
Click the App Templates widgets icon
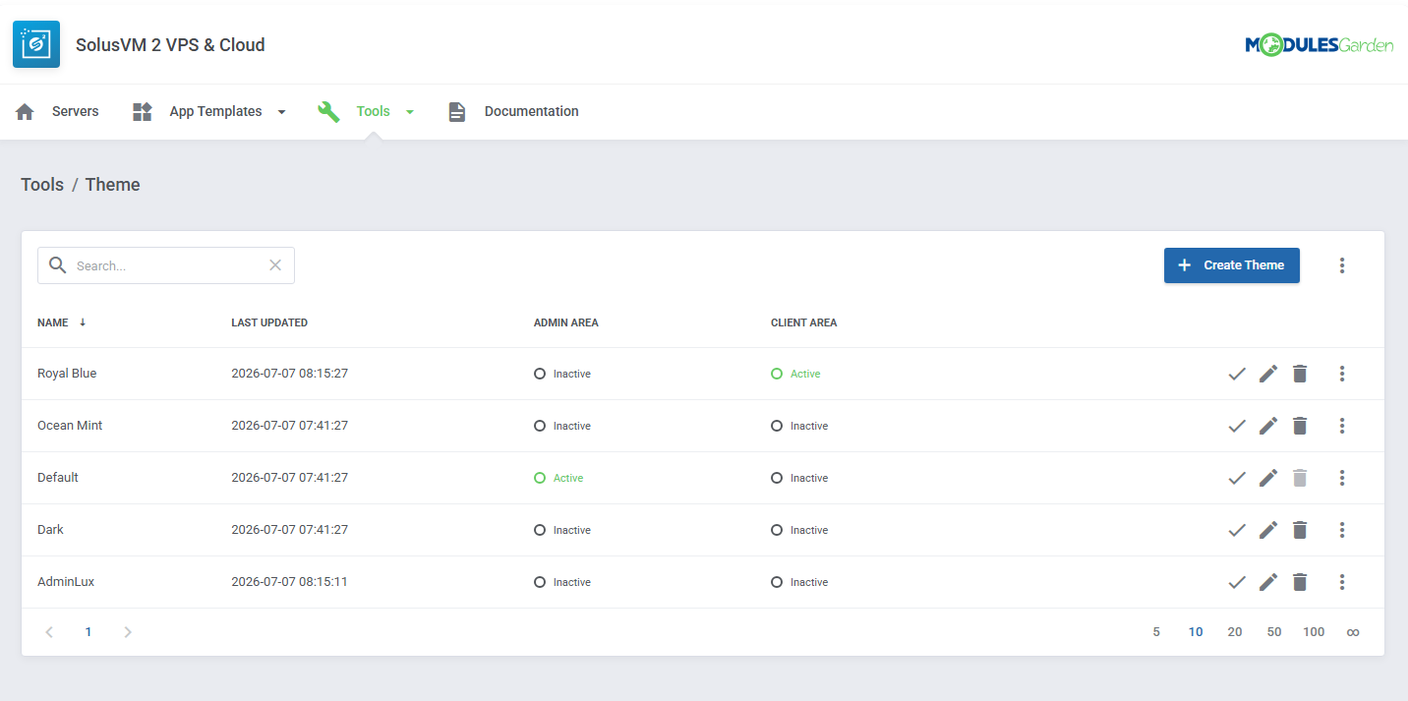click(x=142, y=111)
